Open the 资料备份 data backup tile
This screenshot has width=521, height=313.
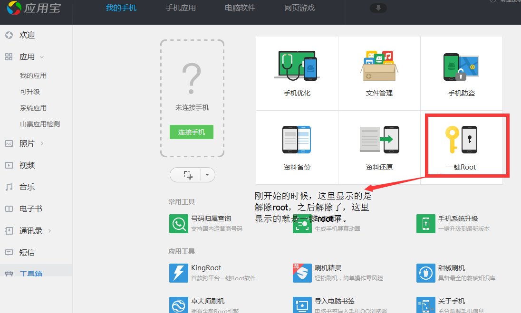click(297, 147)
